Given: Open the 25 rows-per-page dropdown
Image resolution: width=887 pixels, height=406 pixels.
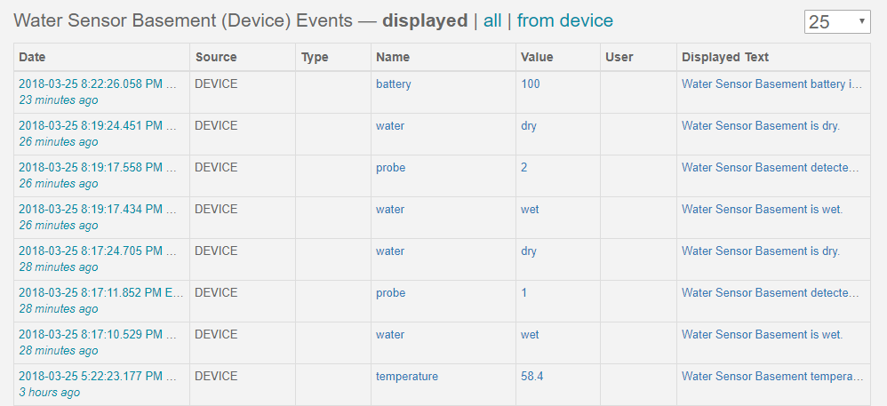Looking at the screenshot, I should (x=837, y=22).
